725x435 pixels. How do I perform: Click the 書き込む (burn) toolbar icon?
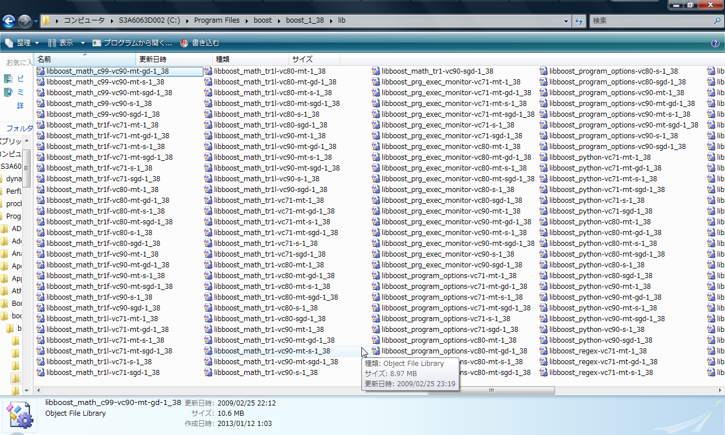184,43
